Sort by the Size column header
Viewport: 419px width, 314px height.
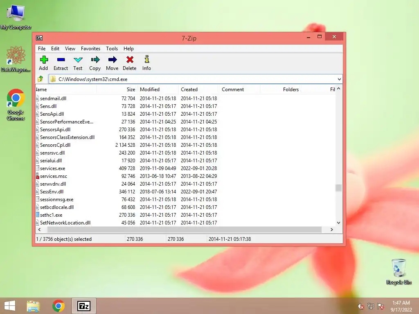click(x=117, y=90)
